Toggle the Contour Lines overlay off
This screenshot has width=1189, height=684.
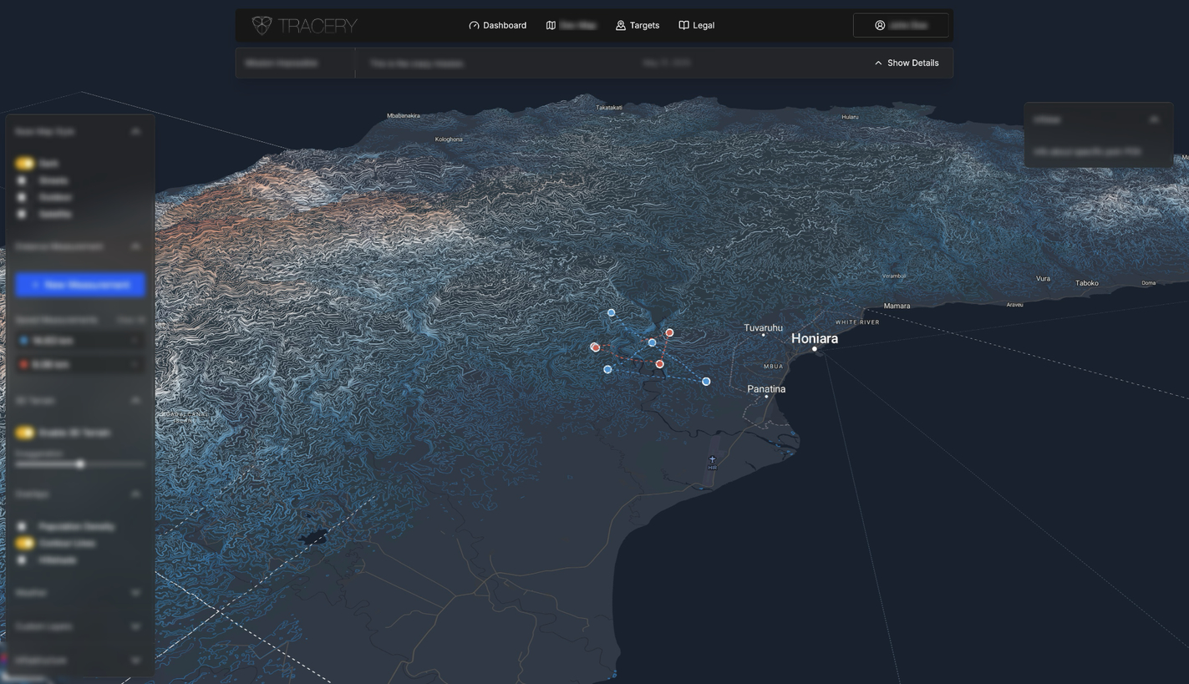pyautogui.click(x=24, y=543)
